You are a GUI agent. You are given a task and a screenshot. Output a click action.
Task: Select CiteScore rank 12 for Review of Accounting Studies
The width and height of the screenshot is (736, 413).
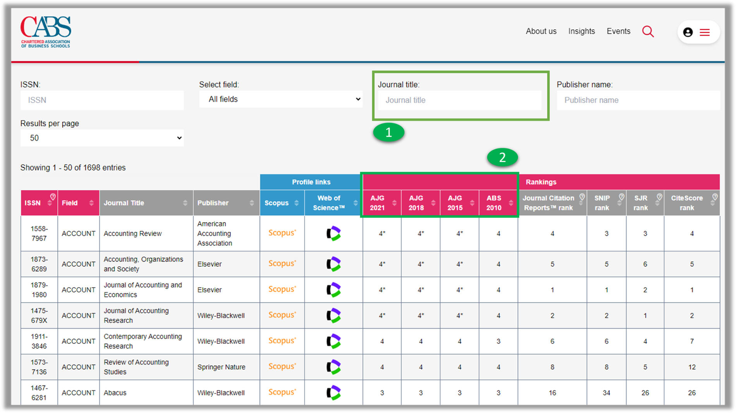click(x=692, y=367)
